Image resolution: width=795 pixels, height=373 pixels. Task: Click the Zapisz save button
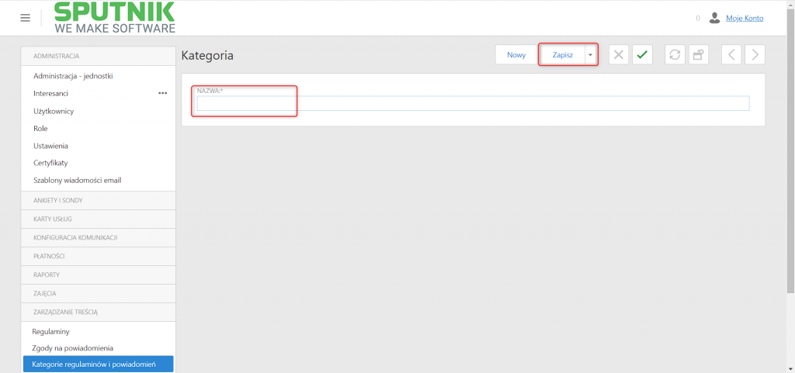[x=563, y=54]
